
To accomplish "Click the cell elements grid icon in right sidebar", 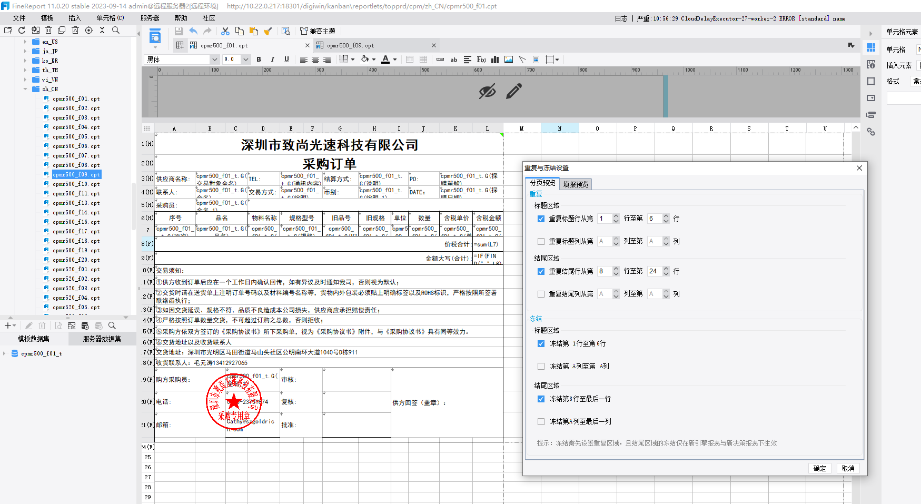I will 871,47.
